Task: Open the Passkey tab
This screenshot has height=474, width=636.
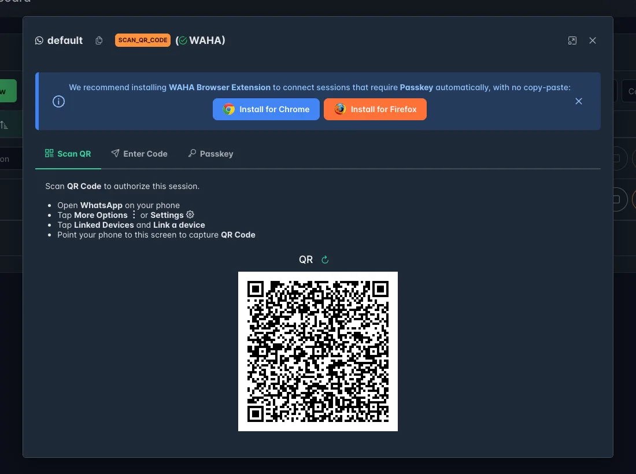Action: click(x=211, y=154)
